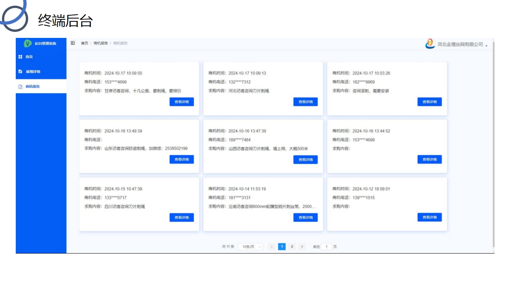The image size is (507, 283).
Task: Click 首页 in the breadcrumb
Action: point(84,43)
